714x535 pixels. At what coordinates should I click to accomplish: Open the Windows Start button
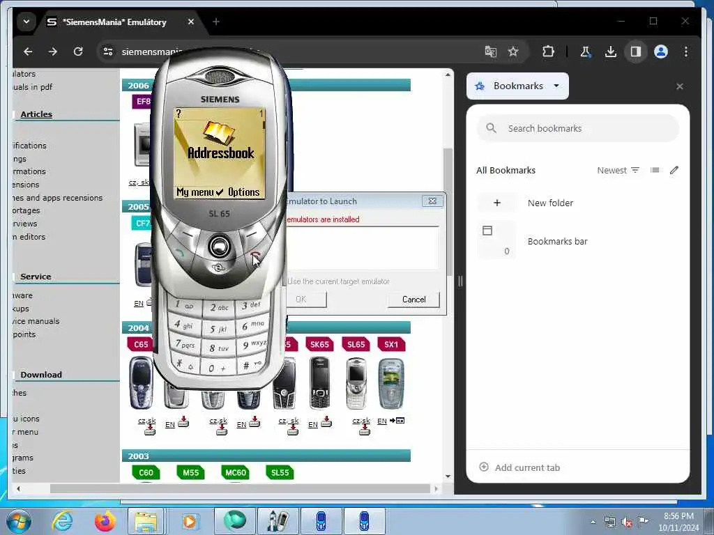pos(18,521)
